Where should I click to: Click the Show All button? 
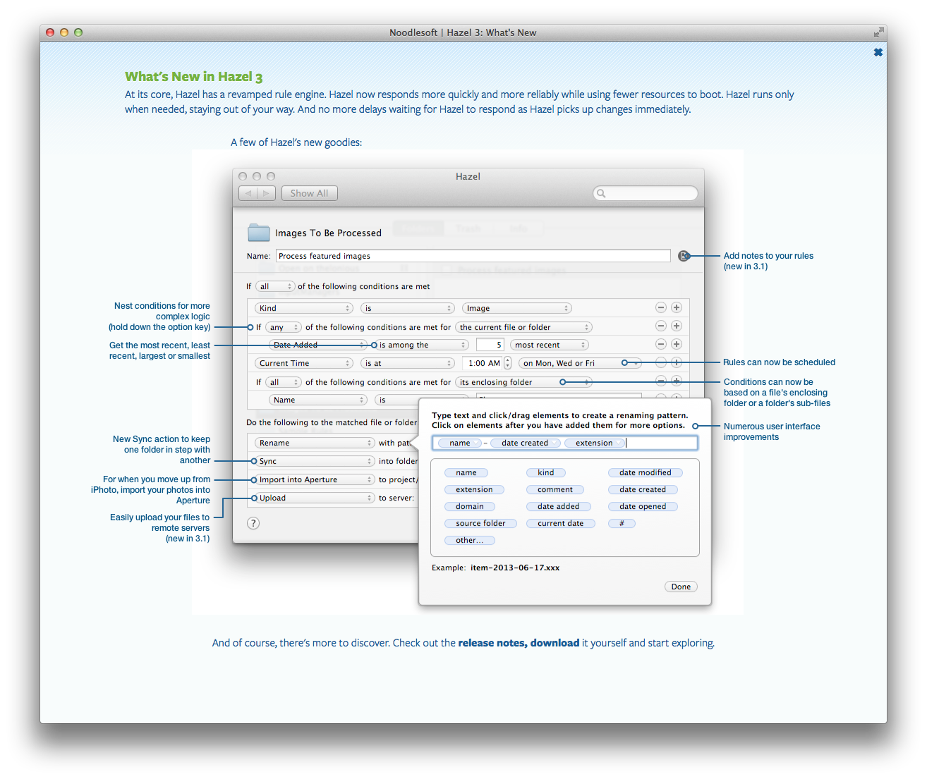[309, 193]
